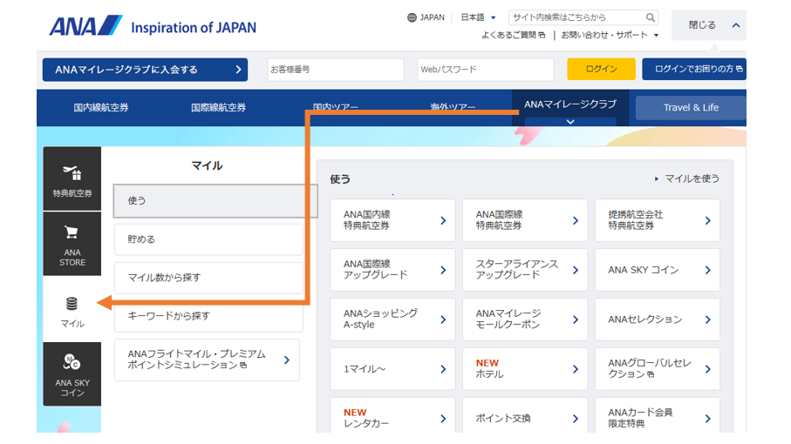This screenshot has width=791, height=444.
Task: Open ANA国内線 特典航空券 card
Action: 392,220
